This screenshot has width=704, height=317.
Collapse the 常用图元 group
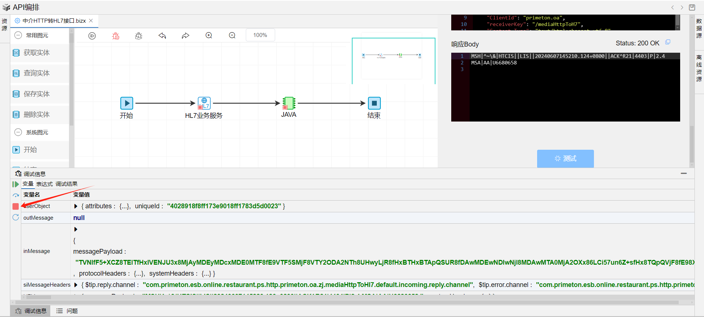pyautogui.click(x=18, y=36)
